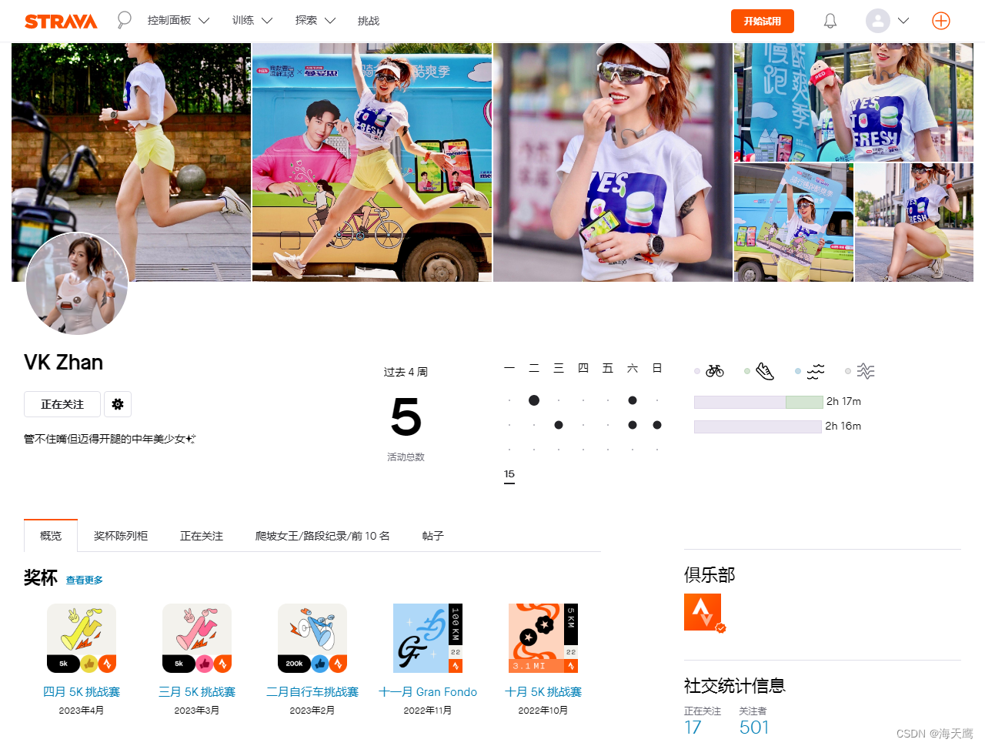The height and width of the screenshot is (746, 985).
Task: Toggle the Monday activity dot in week grid
Action: pos(509,400)
